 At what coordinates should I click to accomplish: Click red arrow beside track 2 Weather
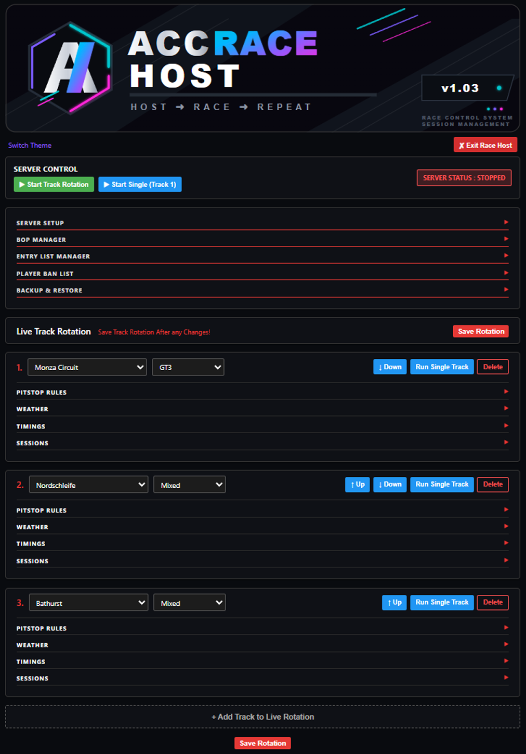(x=506, y=526)
